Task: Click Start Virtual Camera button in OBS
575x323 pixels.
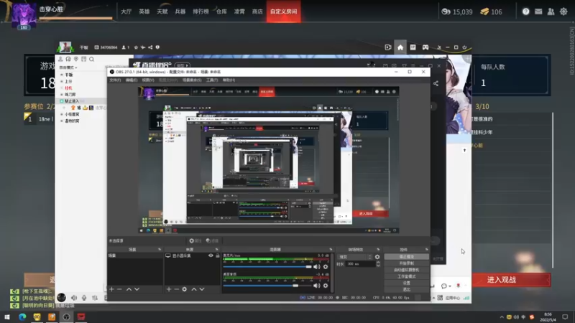Action: tap(406, 270)
